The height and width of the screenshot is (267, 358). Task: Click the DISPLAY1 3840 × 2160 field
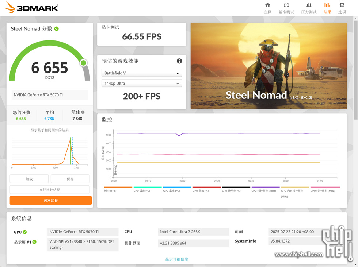[x=83, y=244]
